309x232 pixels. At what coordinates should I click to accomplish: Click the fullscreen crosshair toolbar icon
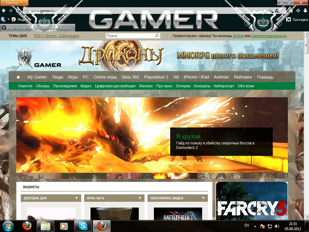(298, 11)
